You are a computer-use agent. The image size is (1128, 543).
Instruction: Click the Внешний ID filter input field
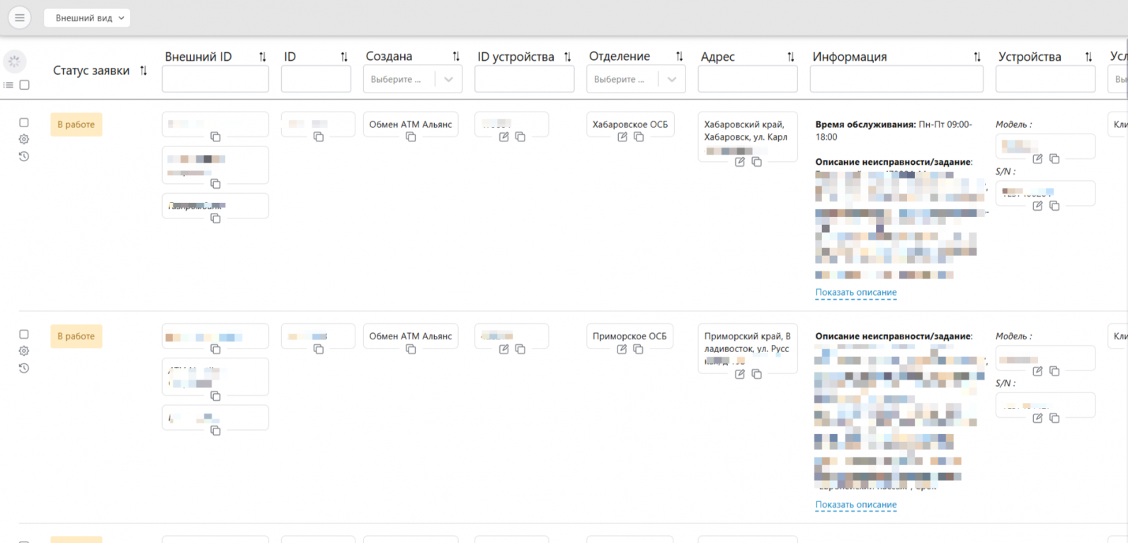(x=215, y=79)
